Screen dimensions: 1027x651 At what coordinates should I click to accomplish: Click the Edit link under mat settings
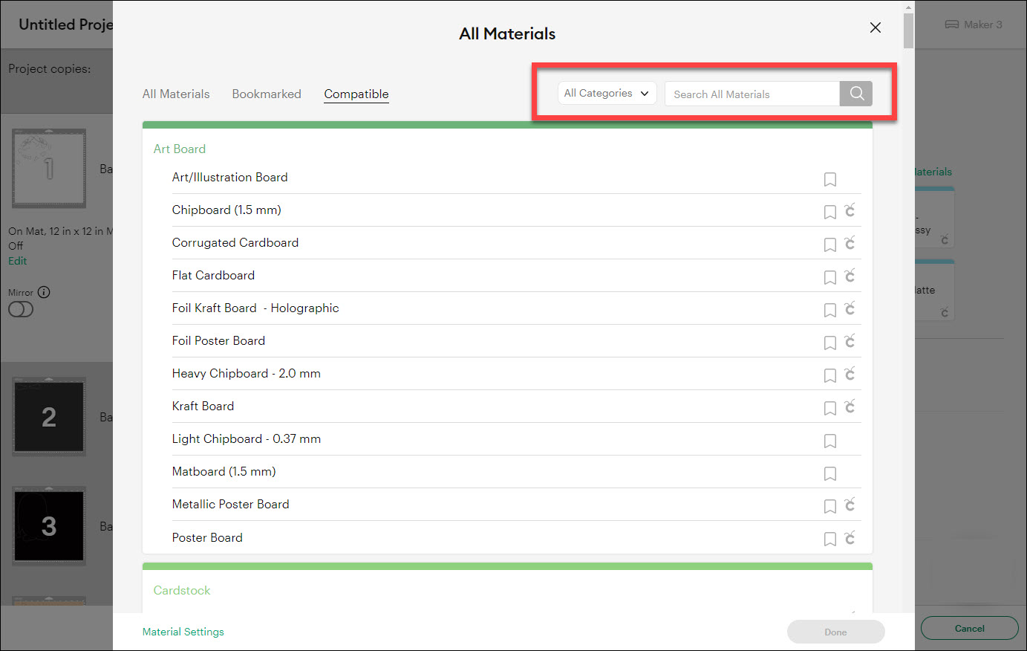point(18,261)
